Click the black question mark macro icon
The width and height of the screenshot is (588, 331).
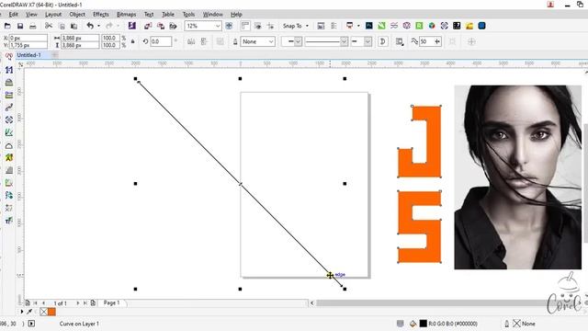tap(457, 26)
